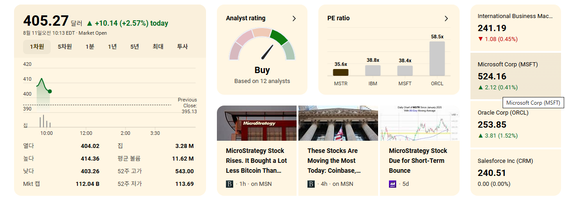Click the Previous Close 395.13 label
This screenshot has width=566, height=203.
pyautogui.click(x=187, y=106)
